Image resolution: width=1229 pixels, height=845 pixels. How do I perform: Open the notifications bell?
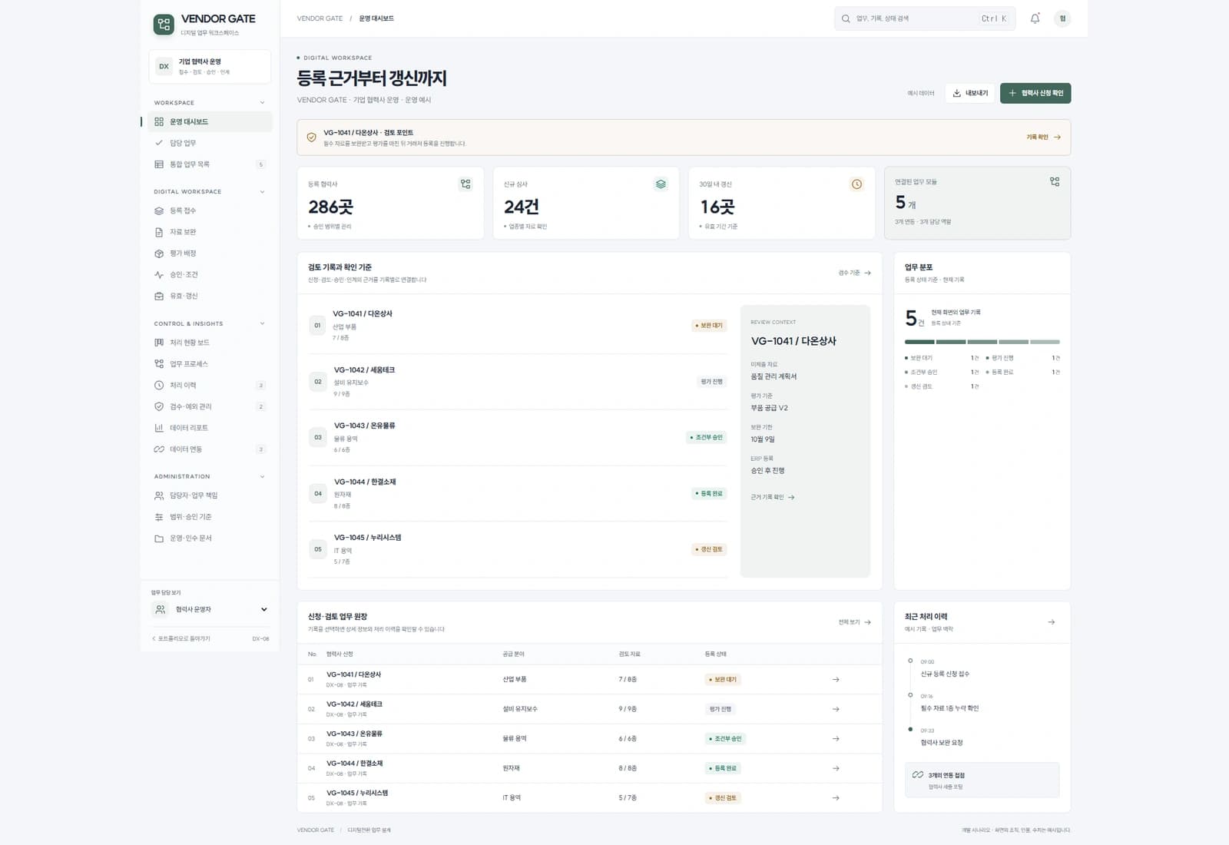pyautogui.click(x=1035, y=18)
